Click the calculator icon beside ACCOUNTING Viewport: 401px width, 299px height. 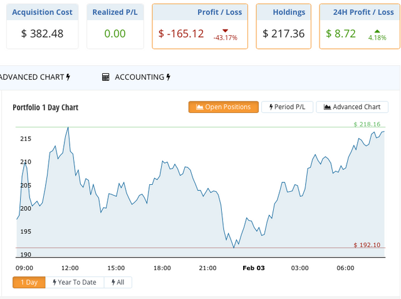pyautogui.click(x=106, y=77)
